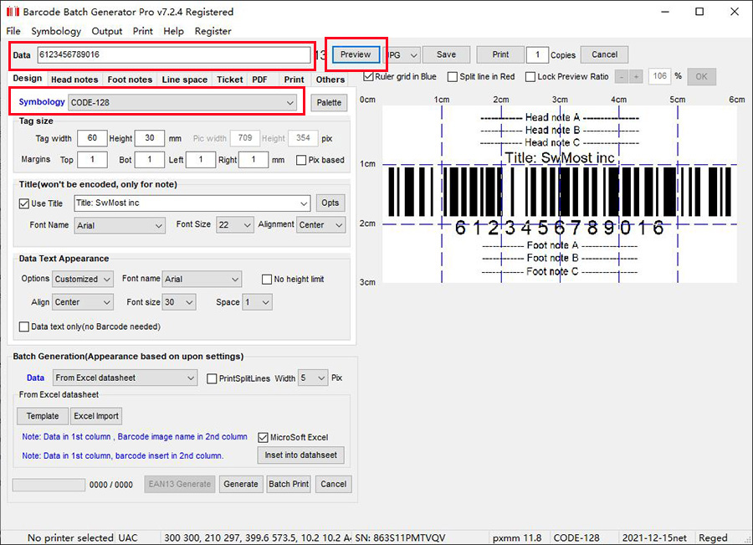Viewport: 753px width, 545px height.
Task: Open the Title text combo box
Action: pos(192,203)
